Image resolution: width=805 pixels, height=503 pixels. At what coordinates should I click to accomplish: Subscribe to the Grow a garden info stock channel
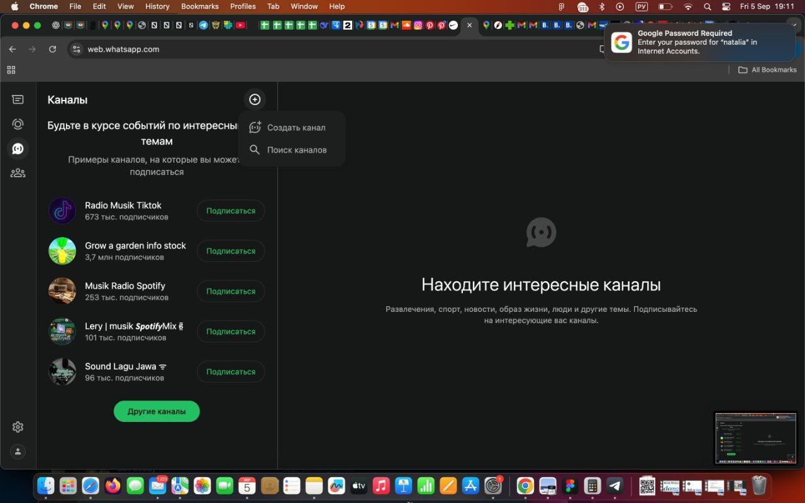(230, 251)
